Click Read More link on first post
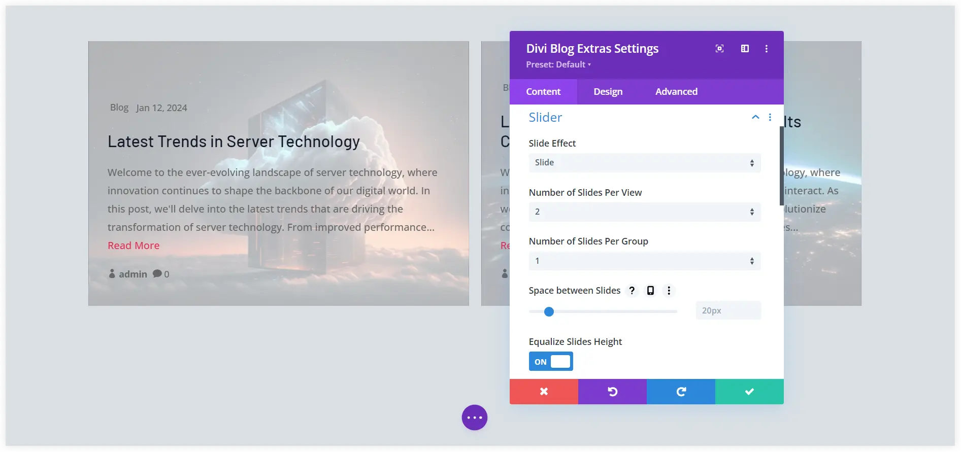 [134, 246]
